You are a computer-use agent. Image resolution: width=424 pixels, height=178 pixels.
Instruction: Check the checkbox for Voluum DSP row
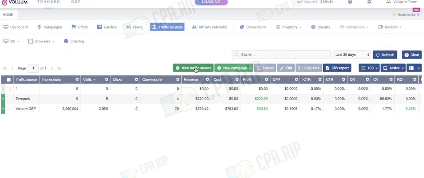[x=9, y=109]
